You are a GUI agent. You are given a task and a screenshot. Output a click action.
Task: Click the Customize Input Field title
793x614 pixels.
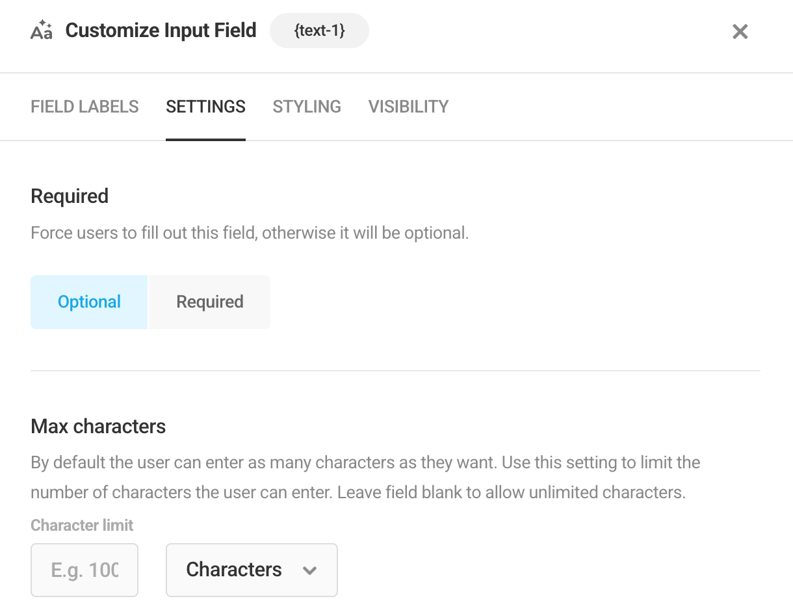coord(161,31)
